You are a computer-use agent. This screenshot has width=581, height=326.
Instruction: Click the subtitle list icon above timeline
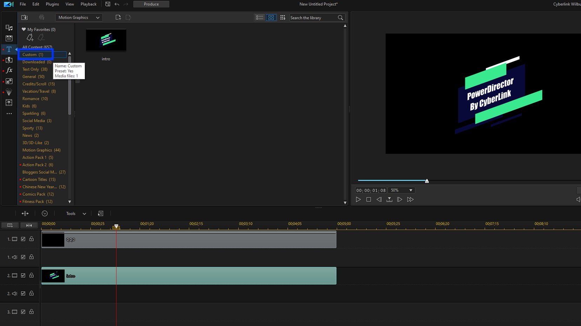[x=101, y=213]
